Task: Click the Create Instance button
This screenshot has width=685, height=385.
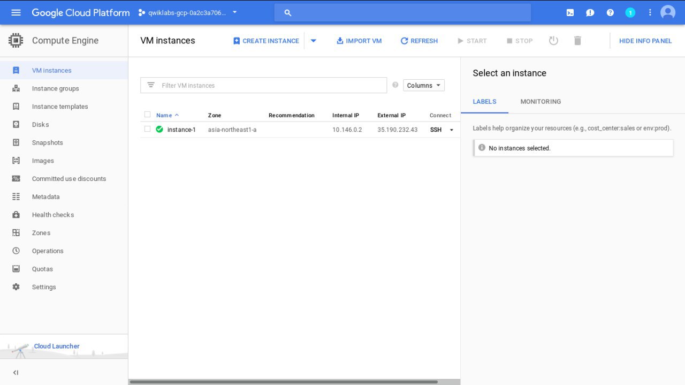Action: pyautogui.click(x=266, y=41)
